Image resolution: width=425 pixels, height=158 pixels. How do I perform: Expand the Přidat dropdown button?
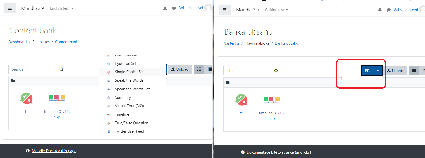(x=372, y=71)
